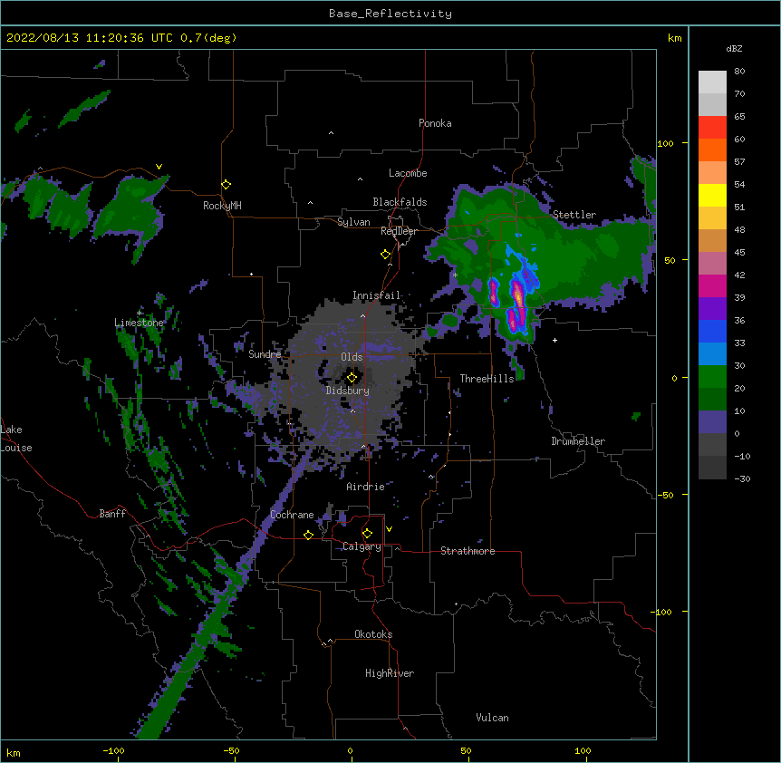Screen dimensions: 781x763
Task: Click the yellow V marker northwest of RockyMH
Action: [x=159, y=167]
